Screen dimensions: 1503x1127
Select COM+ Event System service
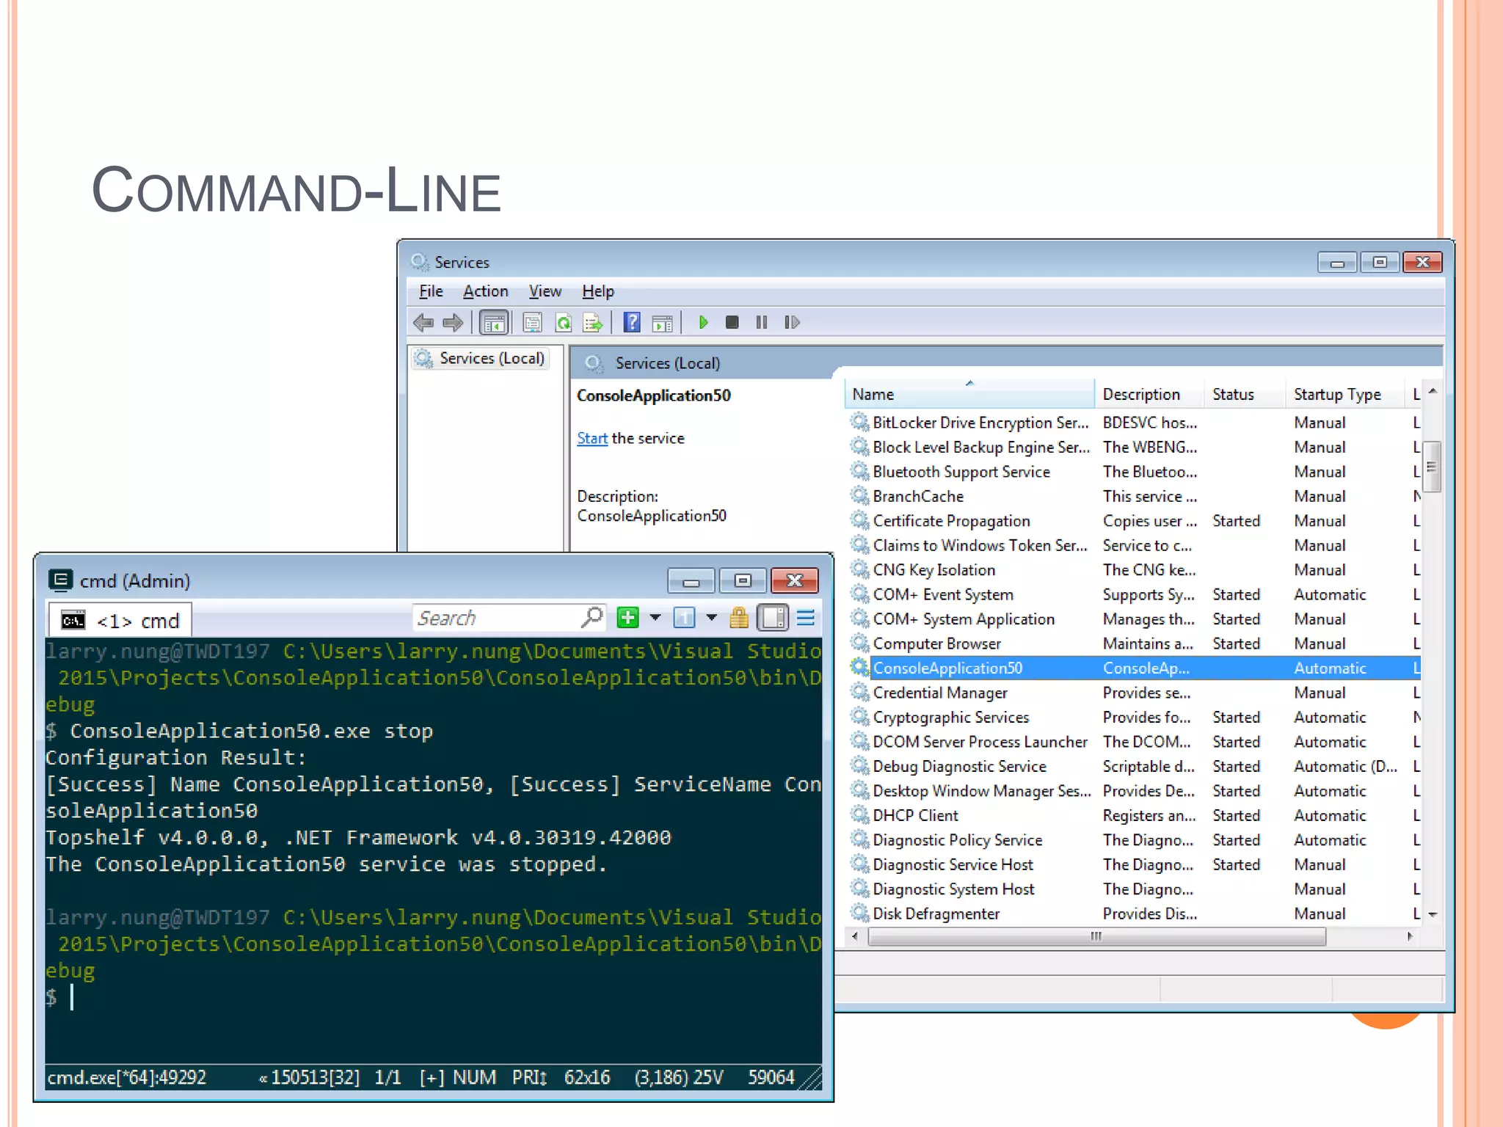pos(1135,594)
